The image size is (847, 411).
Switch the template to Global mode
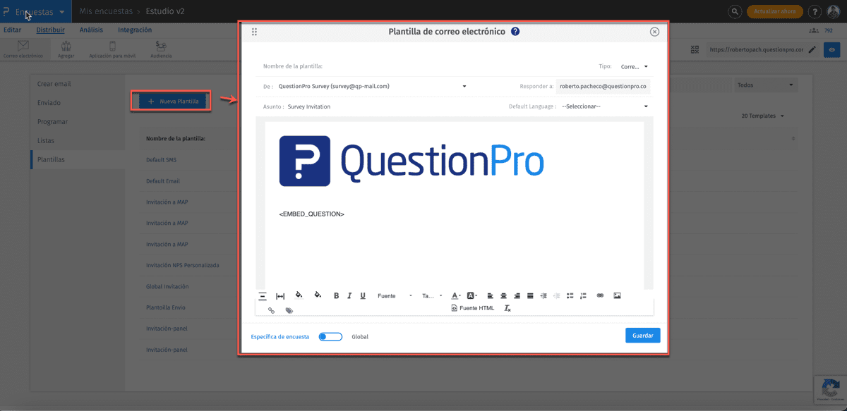(x=330, y=336)
